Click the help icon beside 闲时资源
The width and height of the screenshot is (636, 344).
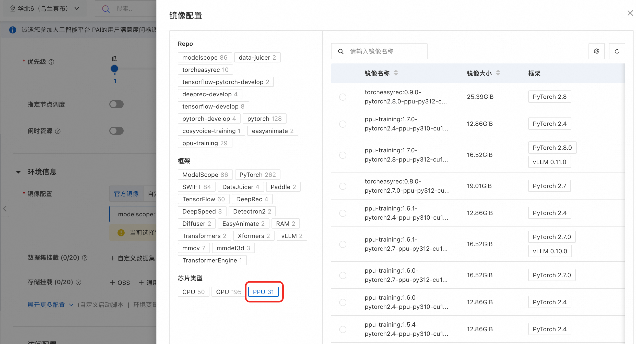point(58,131)
